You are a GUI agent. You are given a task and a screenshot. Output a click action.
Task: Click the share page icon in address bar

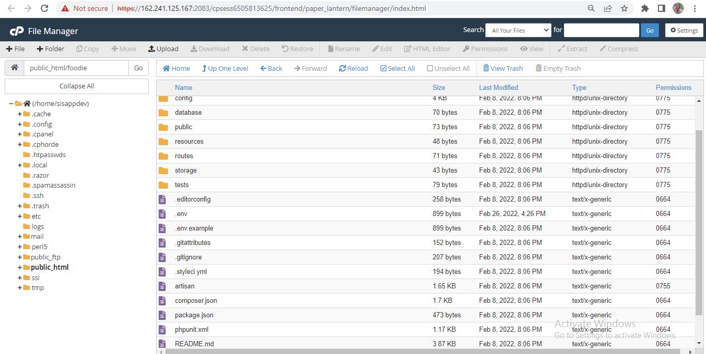click(x=608, y=8)
